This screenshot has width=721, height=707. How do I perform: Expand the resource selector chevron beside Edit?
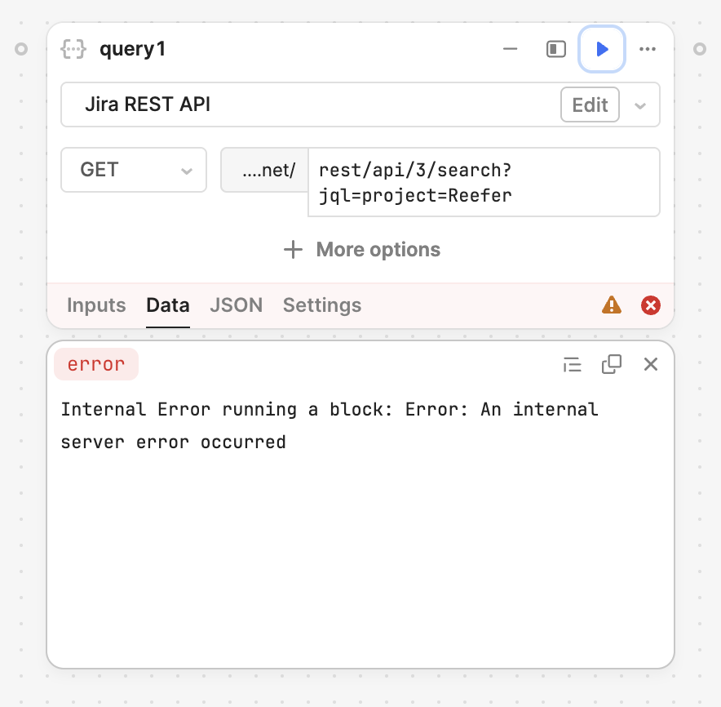click(640, 106)
